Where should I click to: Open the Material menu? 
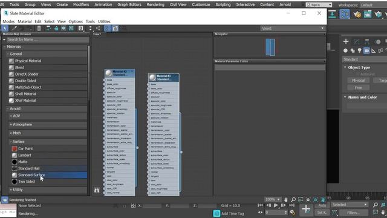pos(24,22)
